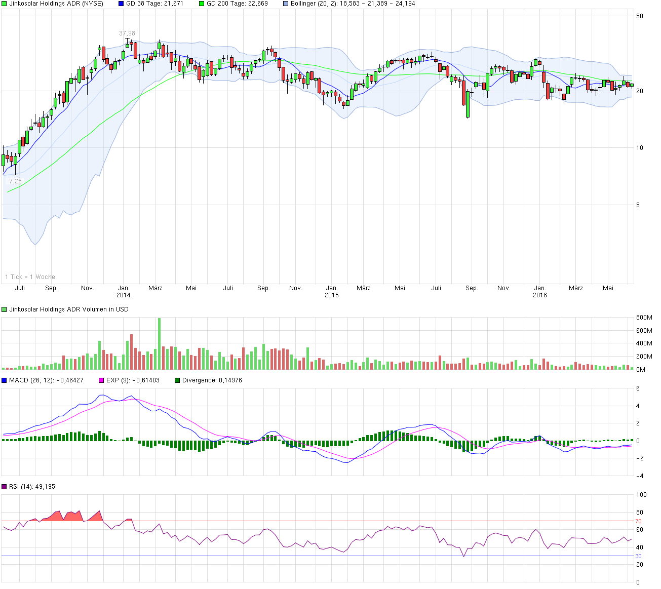
Task: Select the 'Divergence: 0,14976' text
Action: click(x=212, y=380)
